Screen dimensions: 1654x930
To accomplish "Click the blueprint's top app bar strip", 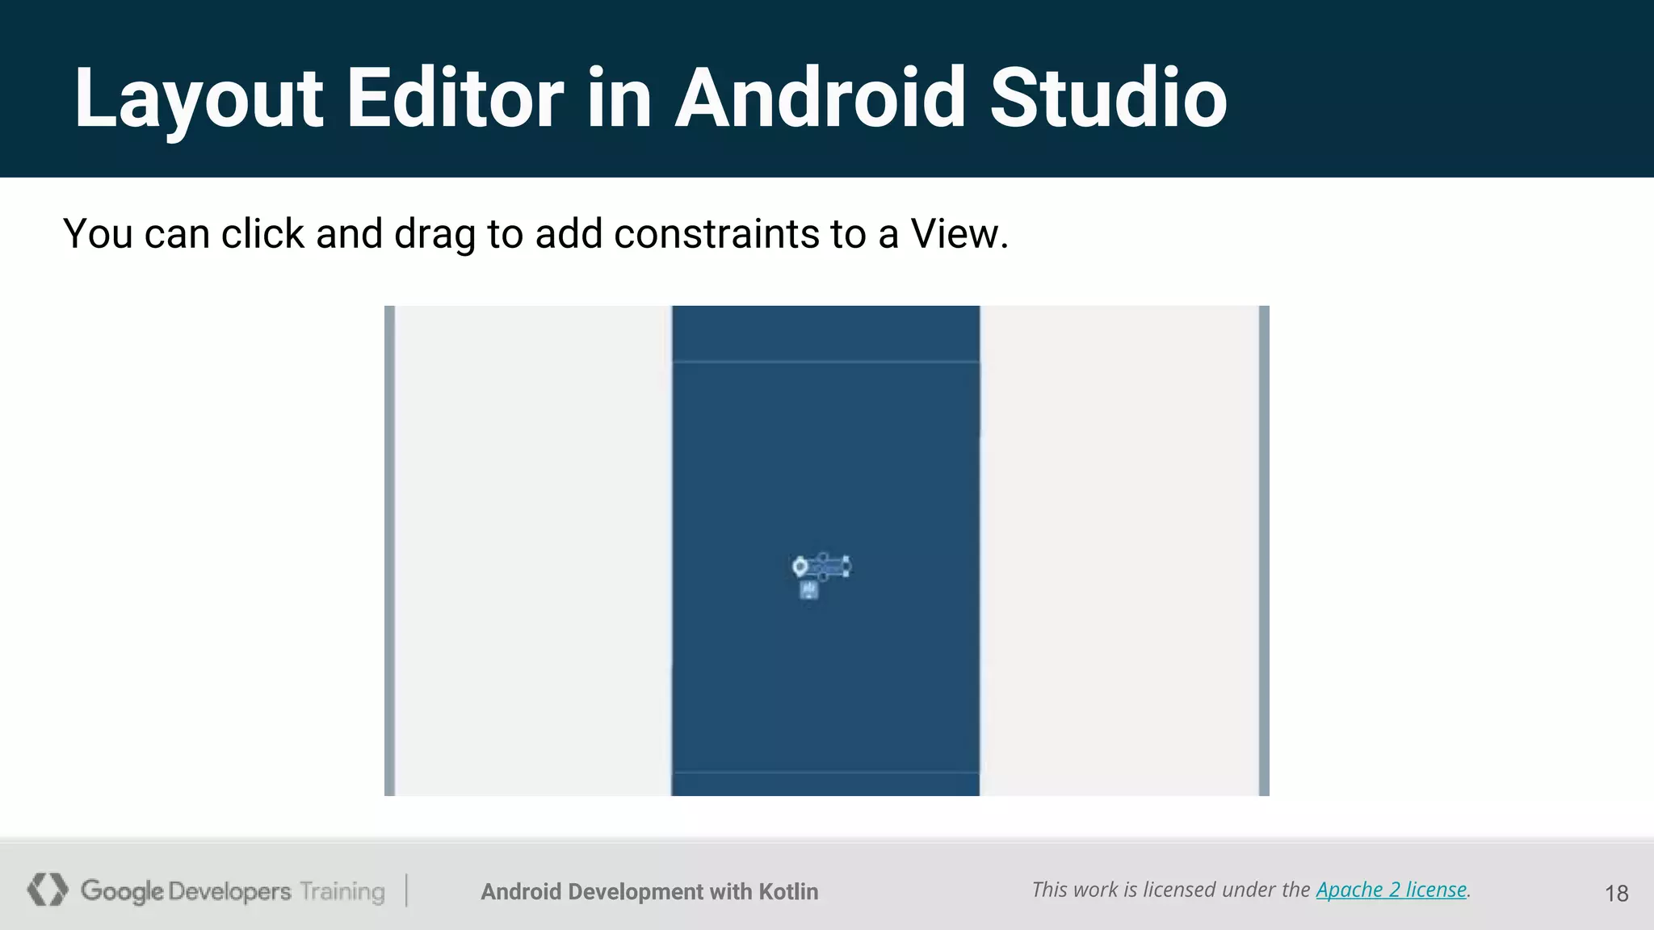I will pyautogui.click(x=825, y=333).
